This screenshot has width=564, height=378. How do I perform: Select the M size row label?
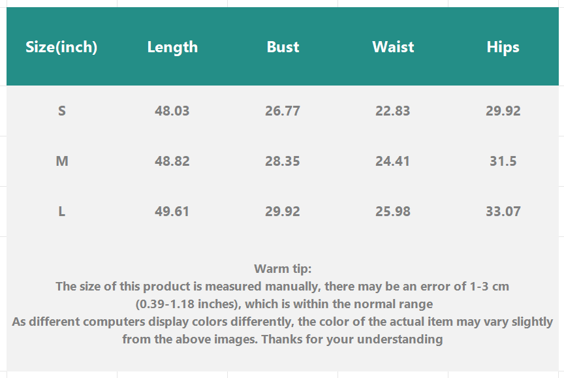pyautogui.click(x=62, y=161)
